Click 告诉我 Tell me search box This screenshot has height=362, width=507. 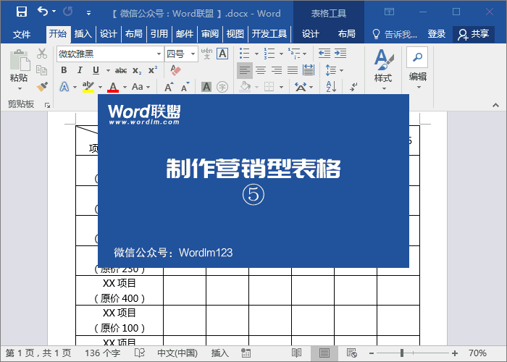(x=395, y=34)
